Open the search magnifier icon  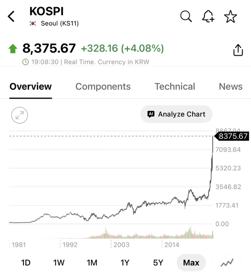(186, 16)
